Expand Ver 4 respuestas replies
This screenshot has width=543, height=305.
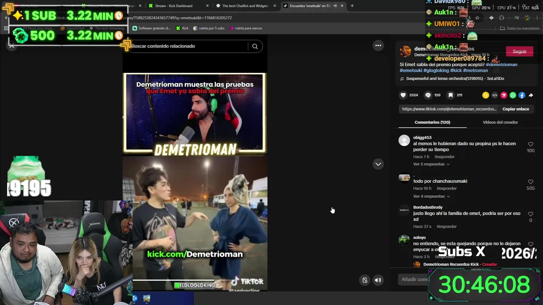coord(431,196)
